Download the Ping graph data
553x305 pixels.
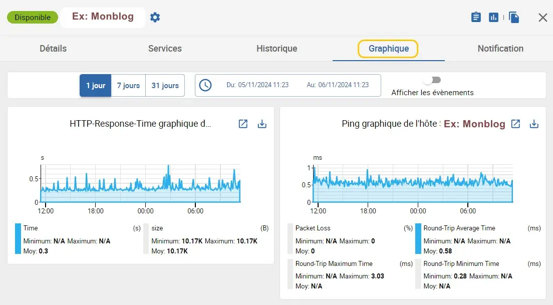[534, 124]
